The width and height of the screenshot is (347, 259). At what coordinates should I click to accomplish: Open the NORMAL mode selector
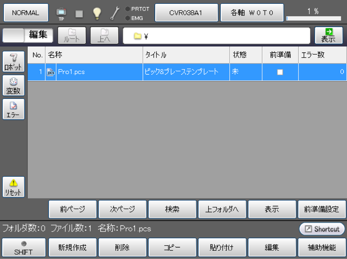click(x=26, y=13)
